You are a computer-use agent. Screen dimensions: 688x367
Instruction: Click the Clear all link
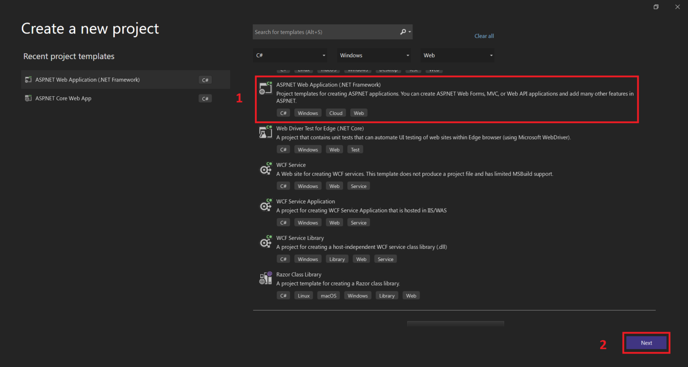pyautogui.click(x=484, y=36)
